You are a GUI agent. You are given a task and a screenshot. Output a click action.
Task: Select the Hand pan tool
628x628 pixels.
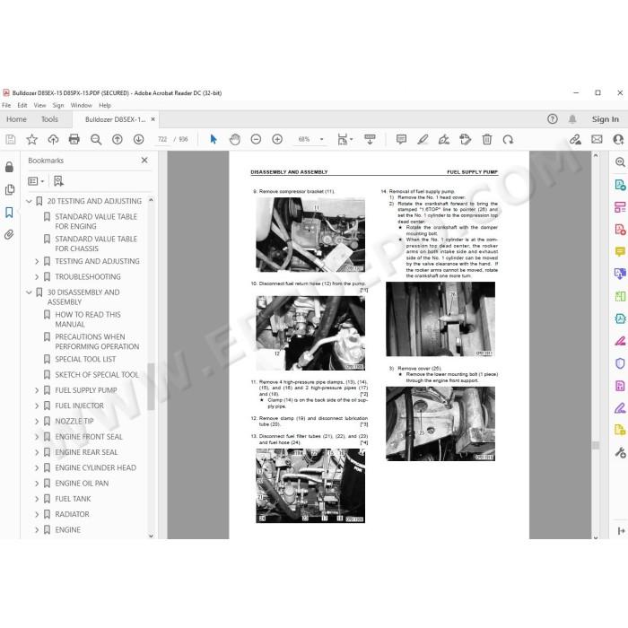tap(235, 139)
